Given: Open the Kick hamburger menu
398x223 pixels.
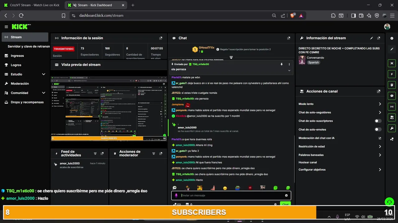Looking at the screenshot, I should click(x=6, y=27).
